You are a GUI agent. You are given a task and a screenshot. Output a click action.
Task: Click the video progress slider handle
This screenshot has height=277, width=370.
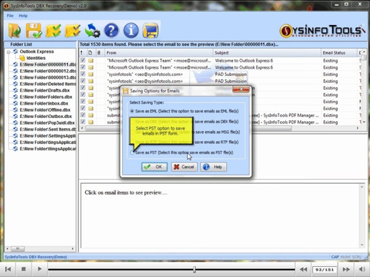[x=194, y=269]
